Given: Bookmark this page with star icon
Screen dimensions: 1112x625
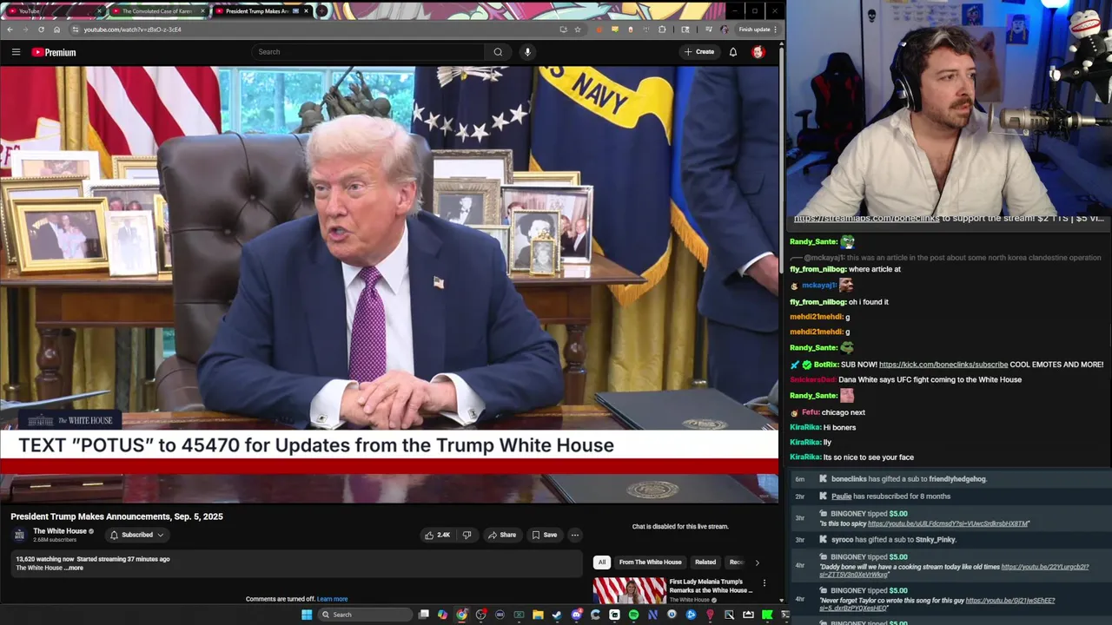Looking at the screenshot, I should pos(577,30).
